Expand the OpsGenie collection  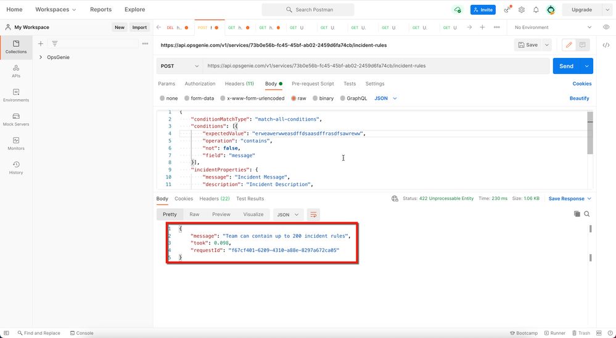coord(41,57)
